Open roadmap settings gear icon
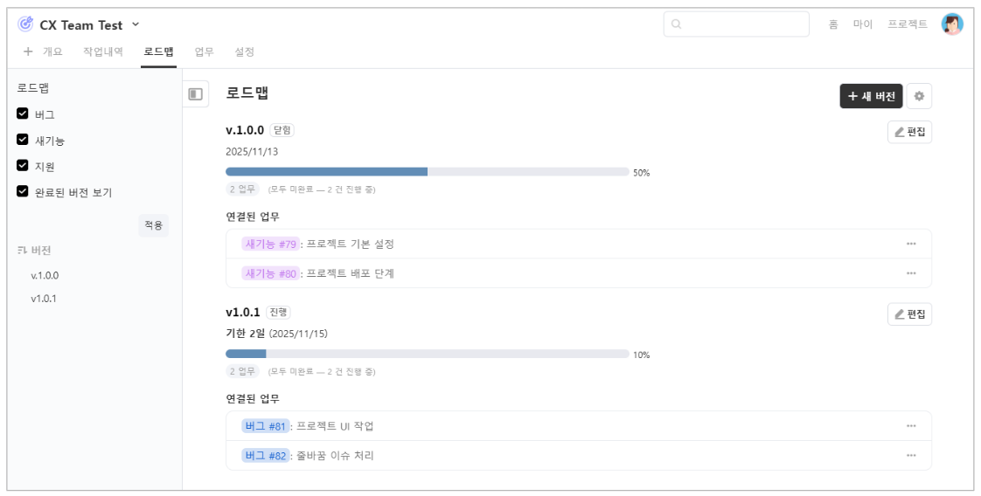 pyautogui.click(x=919, y=96)
